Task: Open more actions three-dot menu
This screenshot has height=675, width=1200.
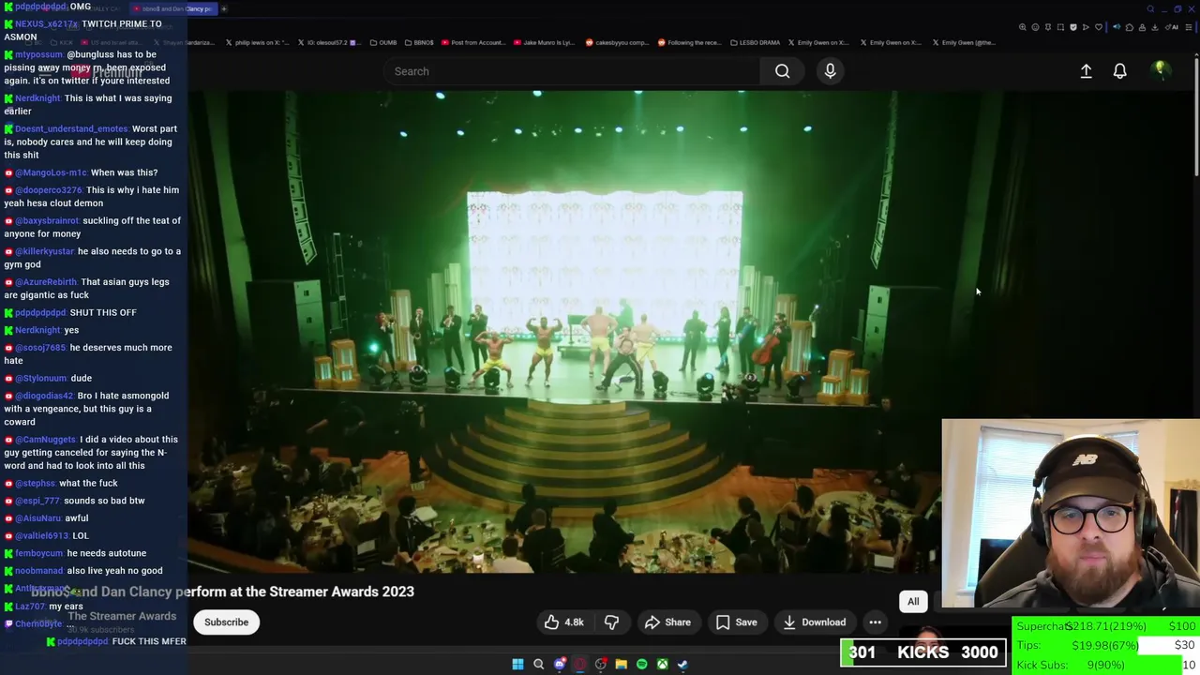Action: (x=875, y=622)
